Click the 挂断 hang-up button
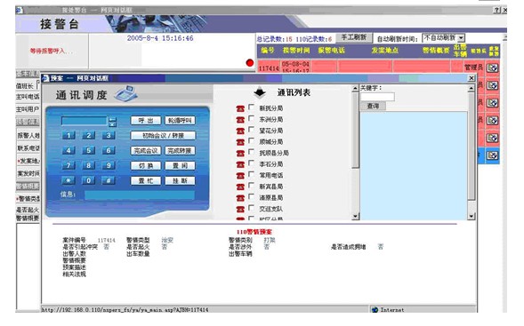This screenshot has width=524, height=326. click(180, 181)
